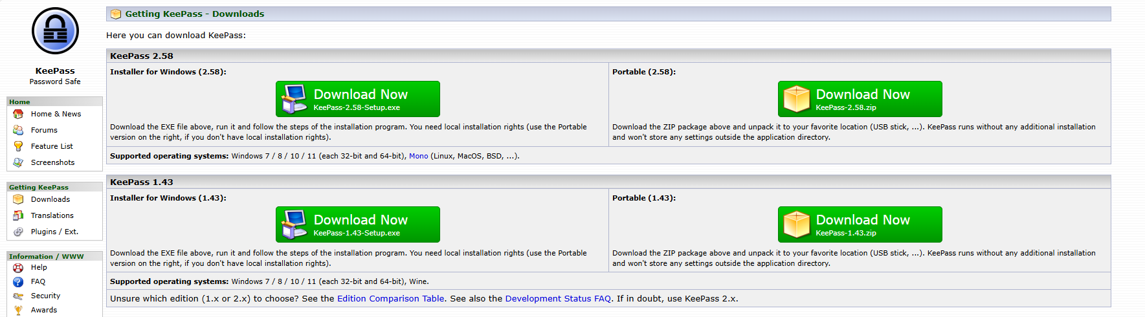This screenshot has width=1145, height=317.
Task: Click the Security key icon
Action: click(18, 296)
